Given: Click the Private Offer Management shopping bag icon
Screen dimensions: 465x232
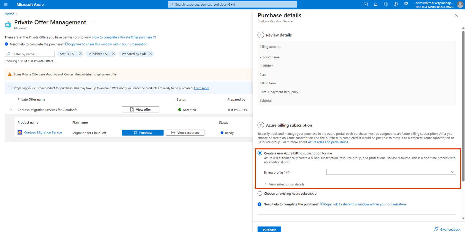Looking at the screenshot, I should coord(8,24).
